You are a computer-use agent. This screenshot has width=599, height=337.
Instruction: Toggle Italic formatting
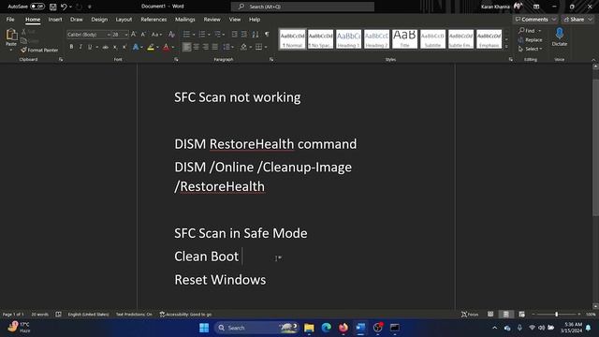[x=80, y=47]
